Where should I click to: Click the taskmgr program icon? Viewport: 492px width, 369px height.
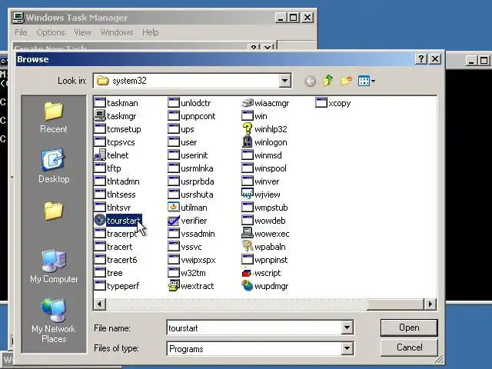(x=100, y=116)
